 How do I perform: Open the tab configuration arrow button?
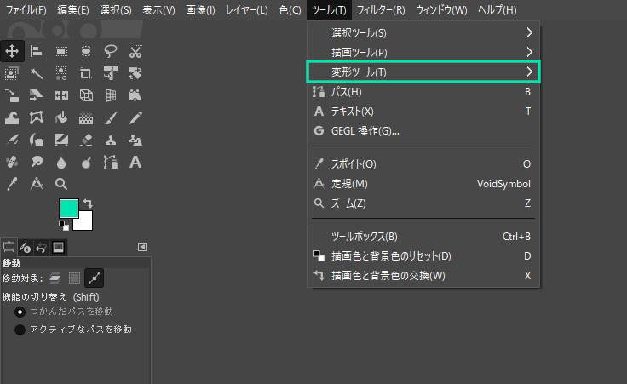coord(142,247)
